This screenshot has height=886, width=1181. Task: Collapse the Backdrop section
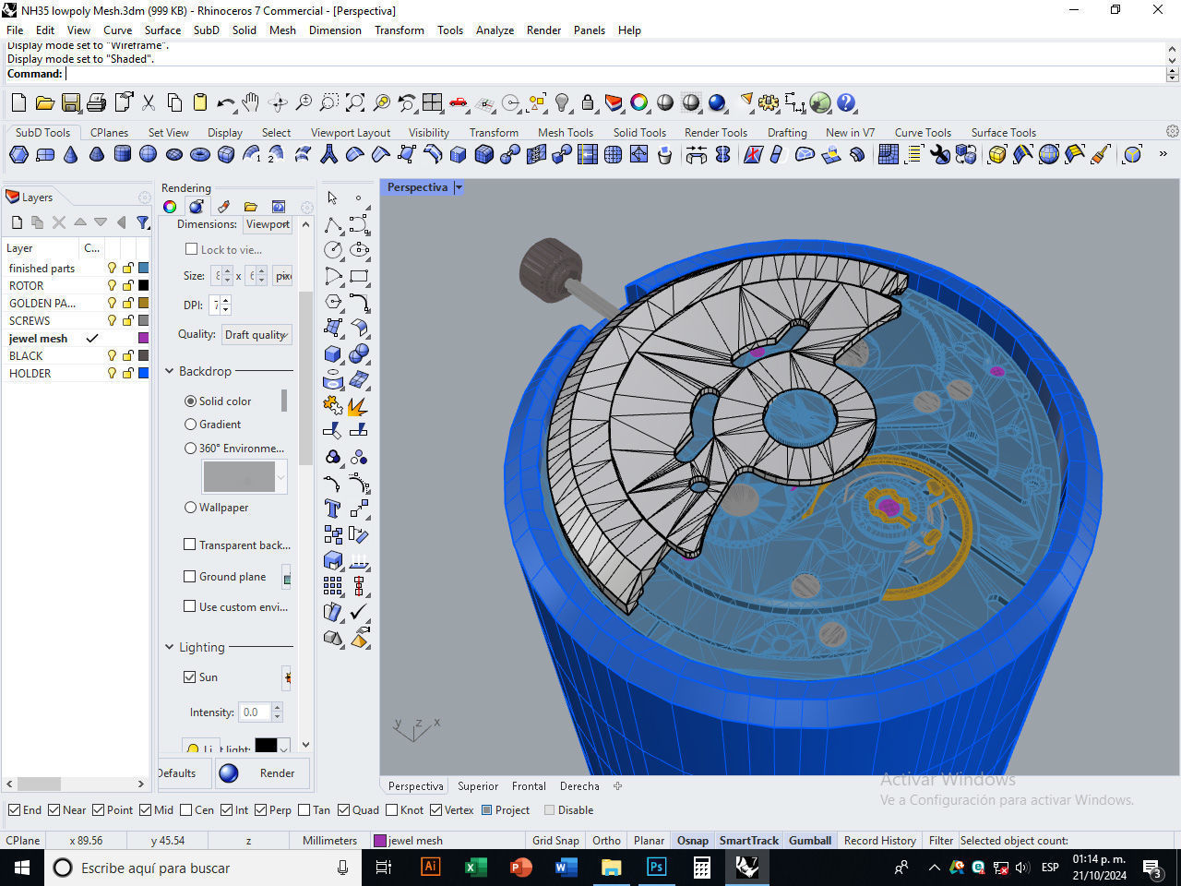170,371
